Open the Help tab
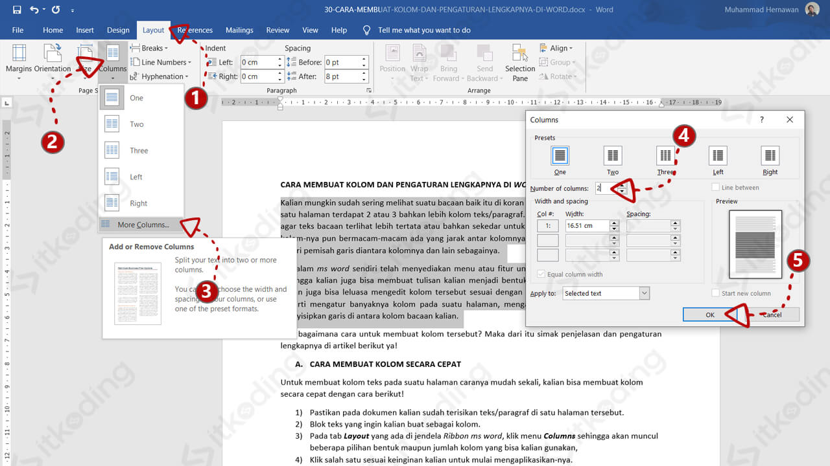830x466 pixels. (338, 30)
